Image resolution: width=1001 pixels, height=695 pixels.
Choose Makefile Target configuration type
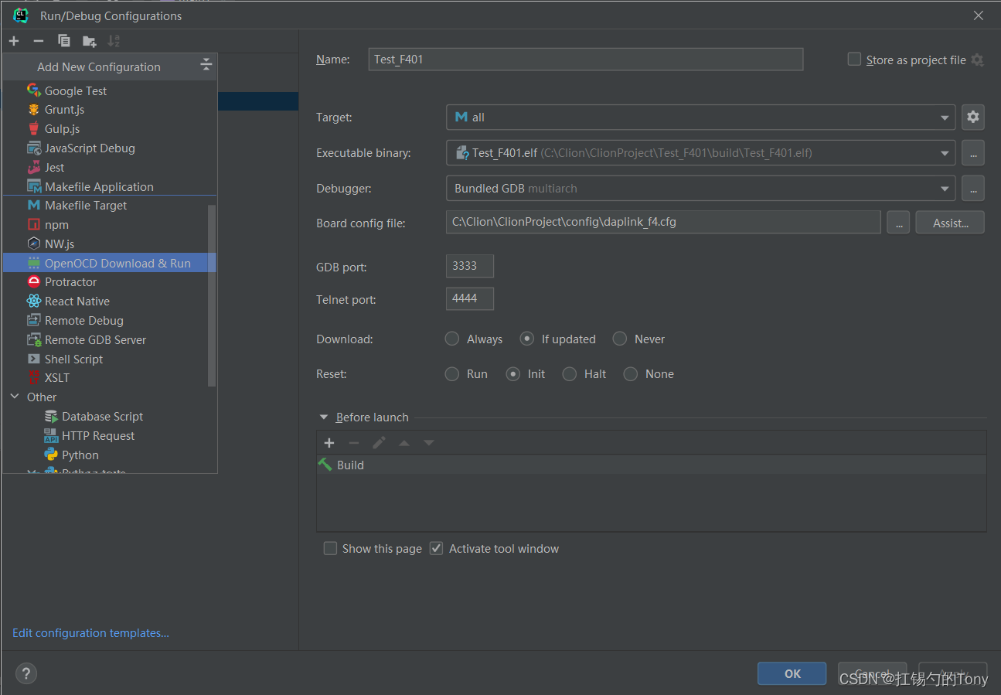85,206
